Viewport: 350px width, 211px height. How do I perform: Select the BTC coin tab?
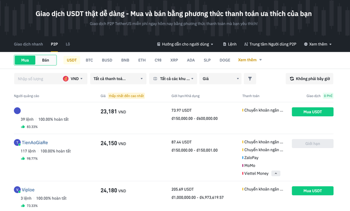89,60
